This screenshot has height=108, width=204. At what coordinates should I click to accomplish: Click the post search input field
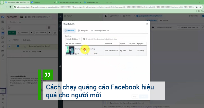114,39
